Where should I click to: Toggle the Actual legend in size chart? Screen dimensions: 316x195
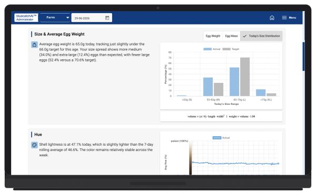click(212, 49)
